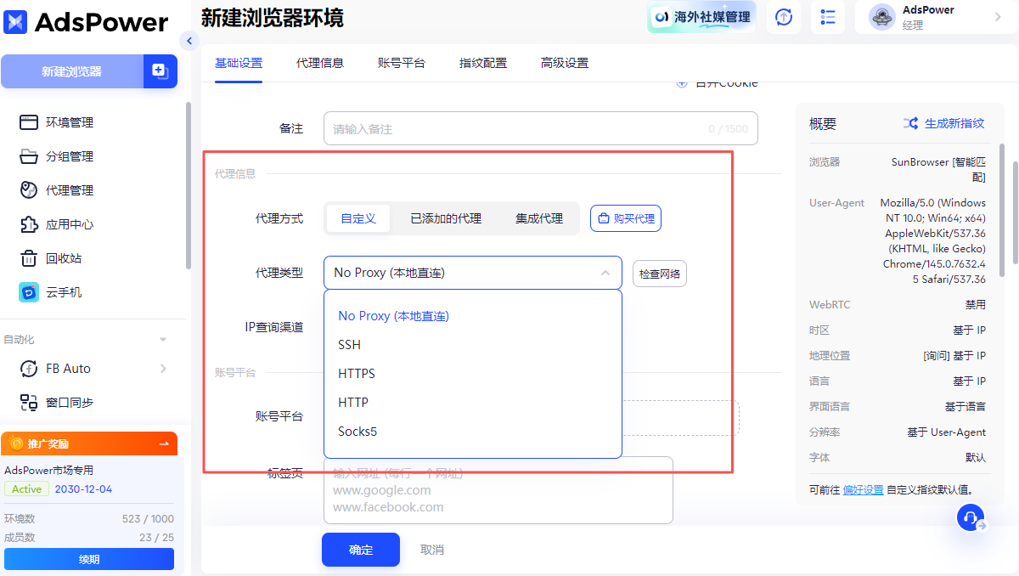Click the sync/update icon in the header
1019x576 pixels.
(x=784, y=17)
